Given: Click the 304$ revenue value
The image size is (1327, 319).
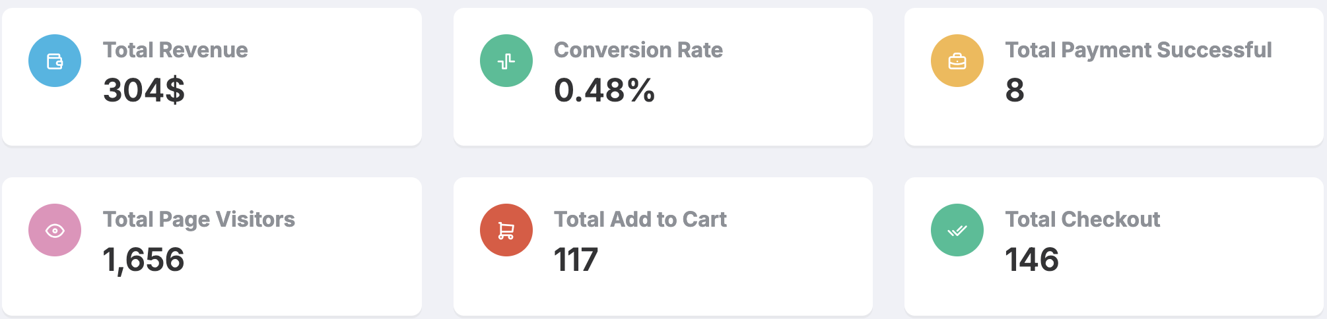Looking at the screenshot, I should tap(144, 90).
